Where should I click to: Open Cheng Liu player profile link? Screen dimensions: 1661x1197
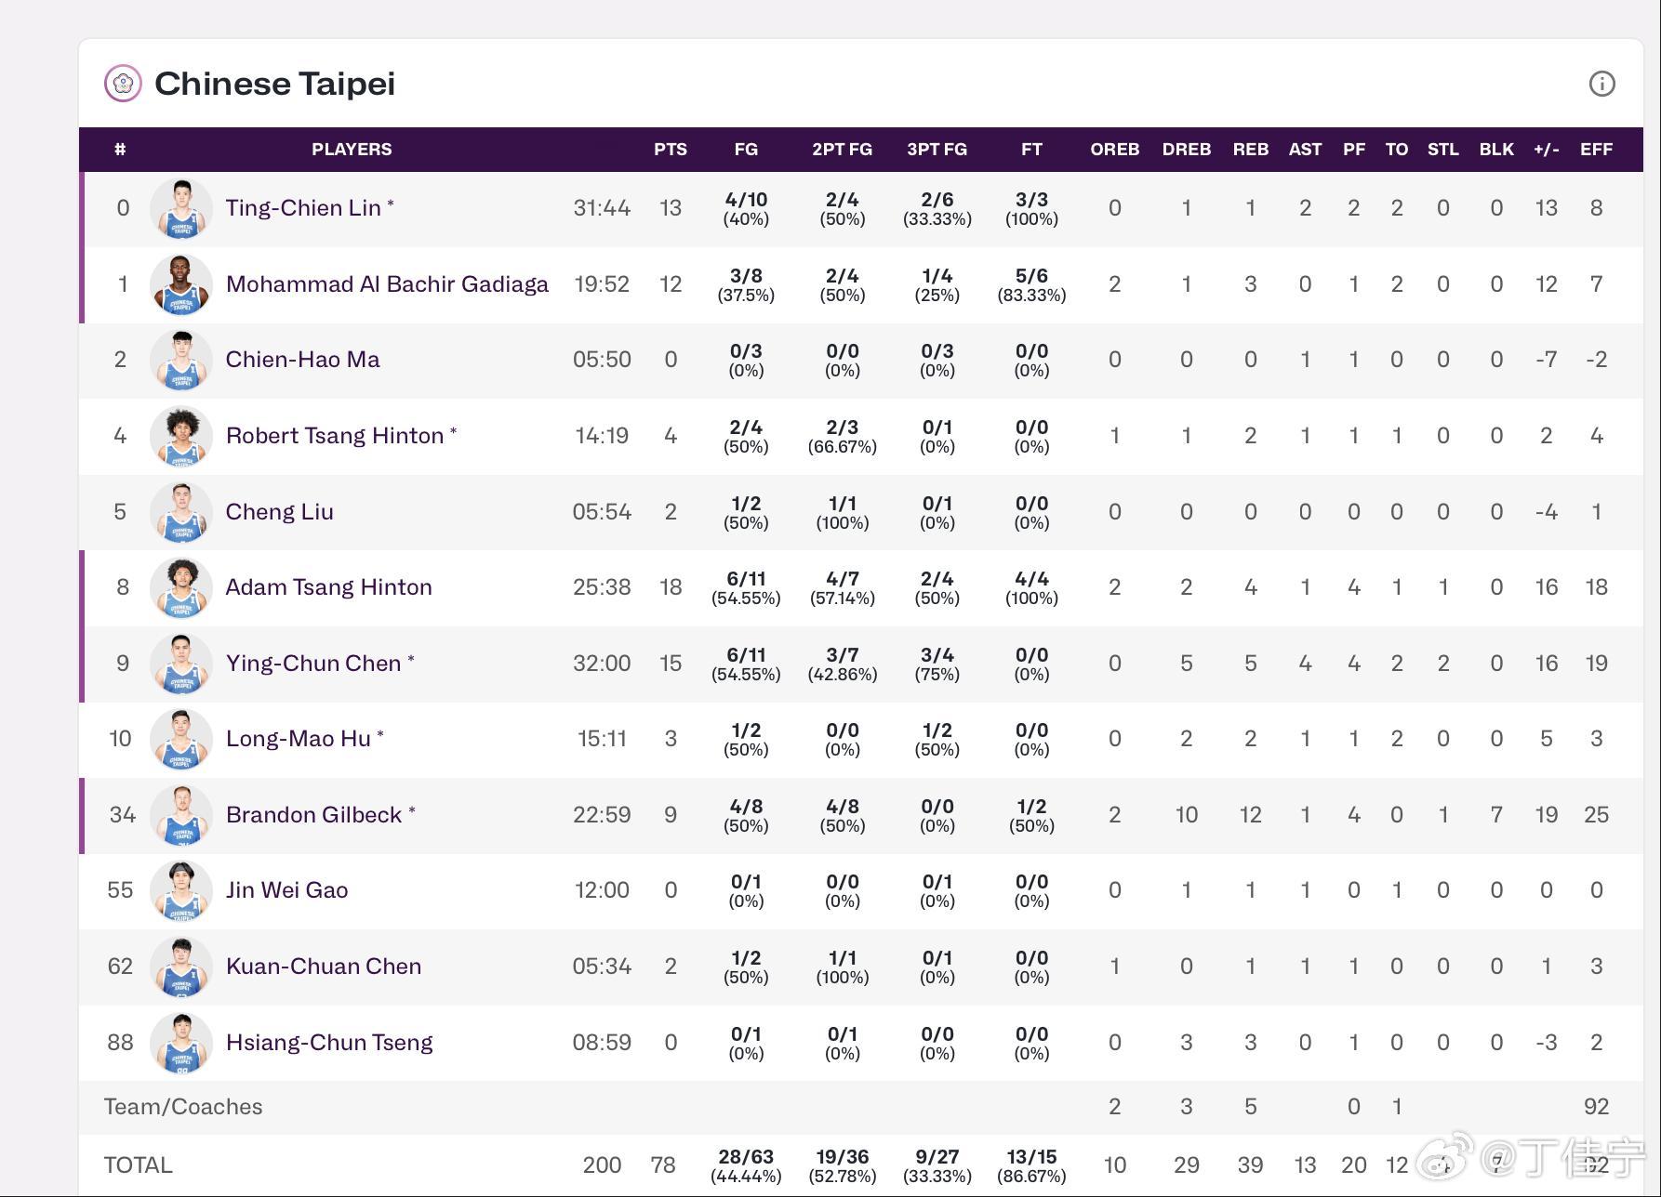coord(279,512)
